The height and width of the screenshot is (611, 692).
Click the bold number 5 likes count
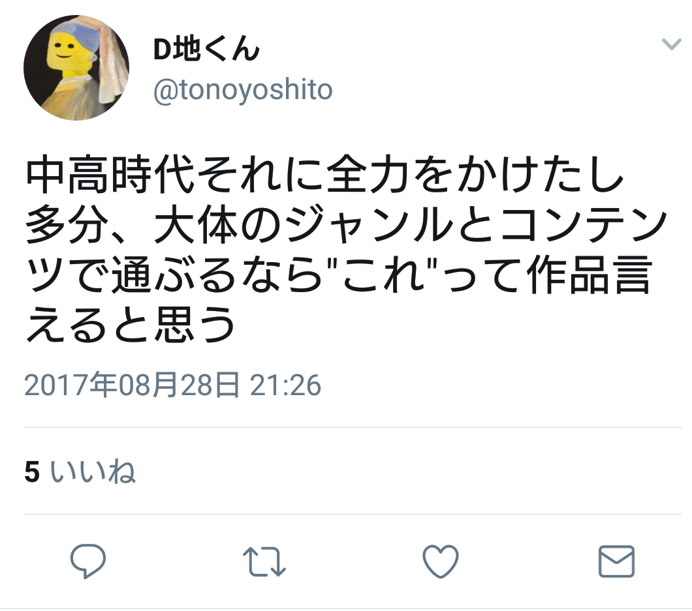click(x=32, y=471)
